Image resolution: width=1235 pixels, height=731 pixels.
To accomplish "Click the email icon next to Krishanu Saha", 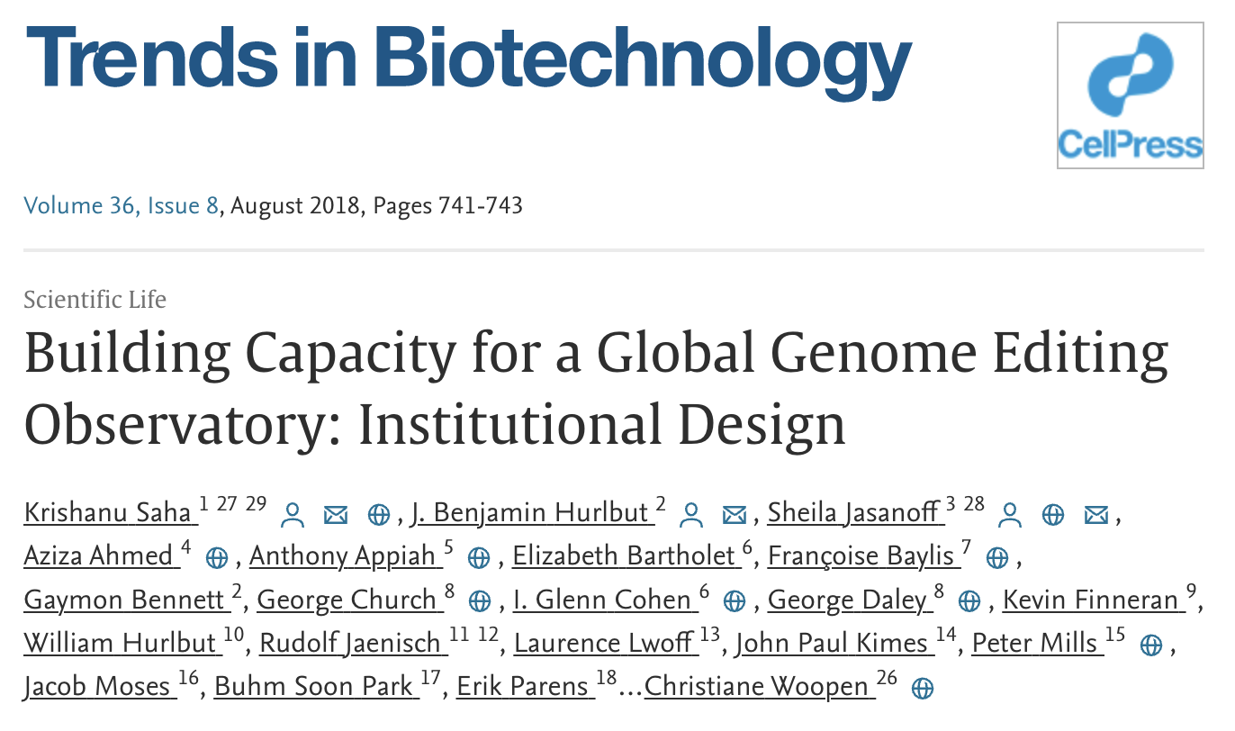I will pos(336,515).
